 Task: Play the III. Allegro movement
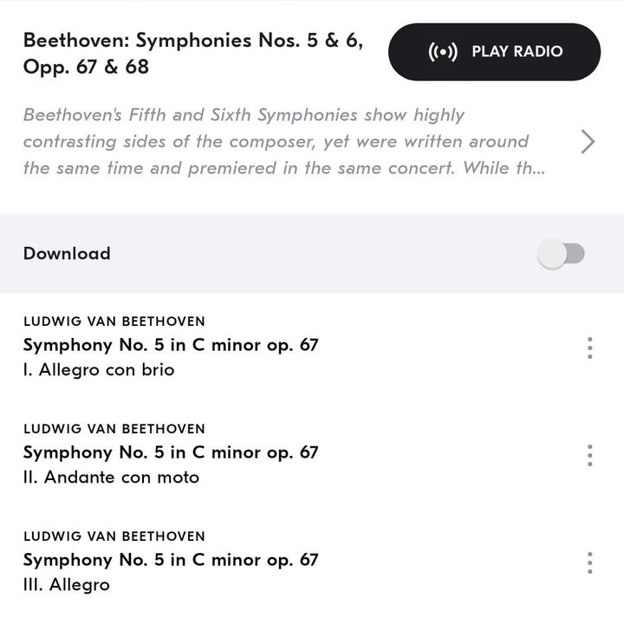point(67,585)
